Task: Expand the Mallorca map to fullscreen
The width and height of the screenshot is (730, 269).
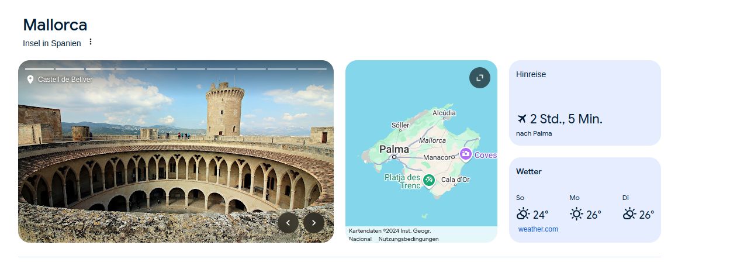Action: pyautogui.click(x=480, y=78)
